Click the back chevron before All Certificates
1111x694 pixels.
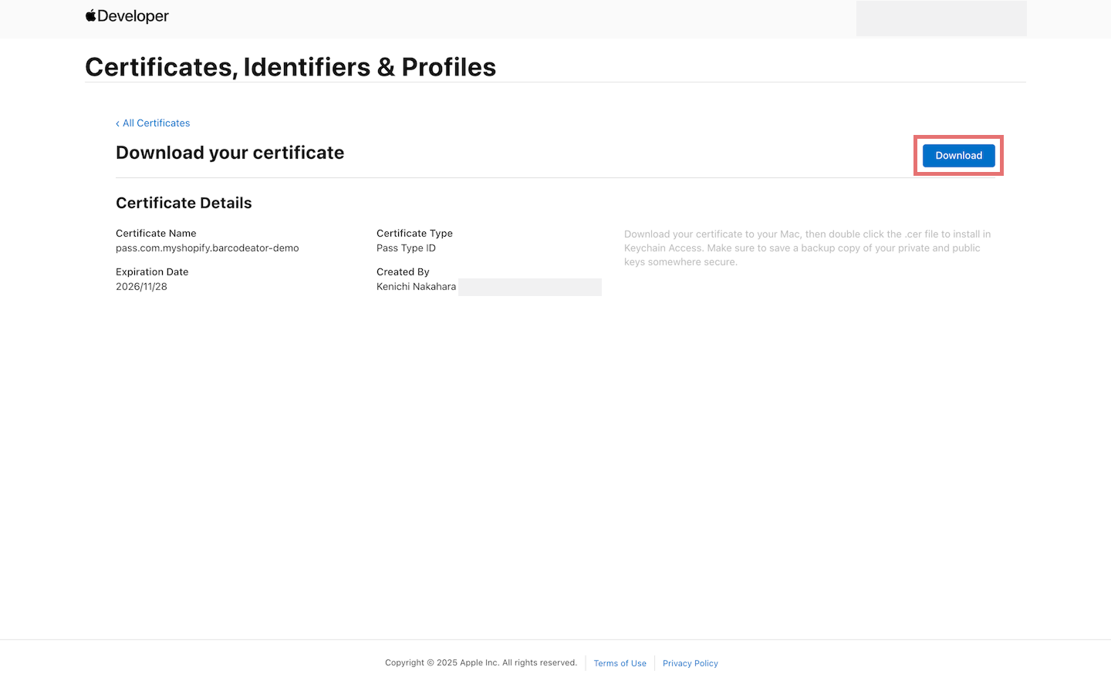click(x=117, y=123)
